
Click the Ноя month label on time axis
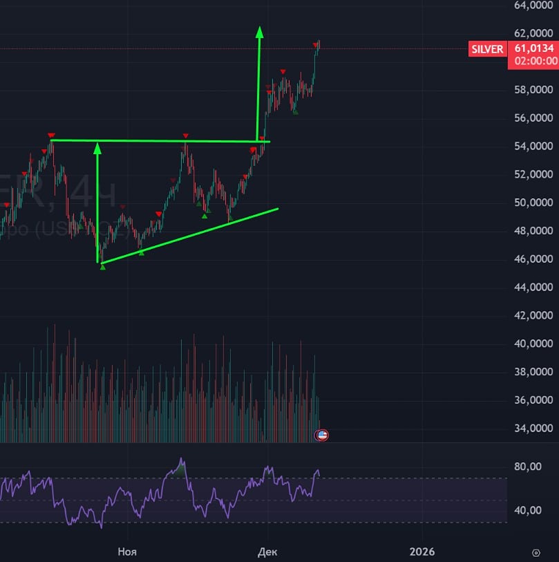pyautogui.click(x=127, y=552)
